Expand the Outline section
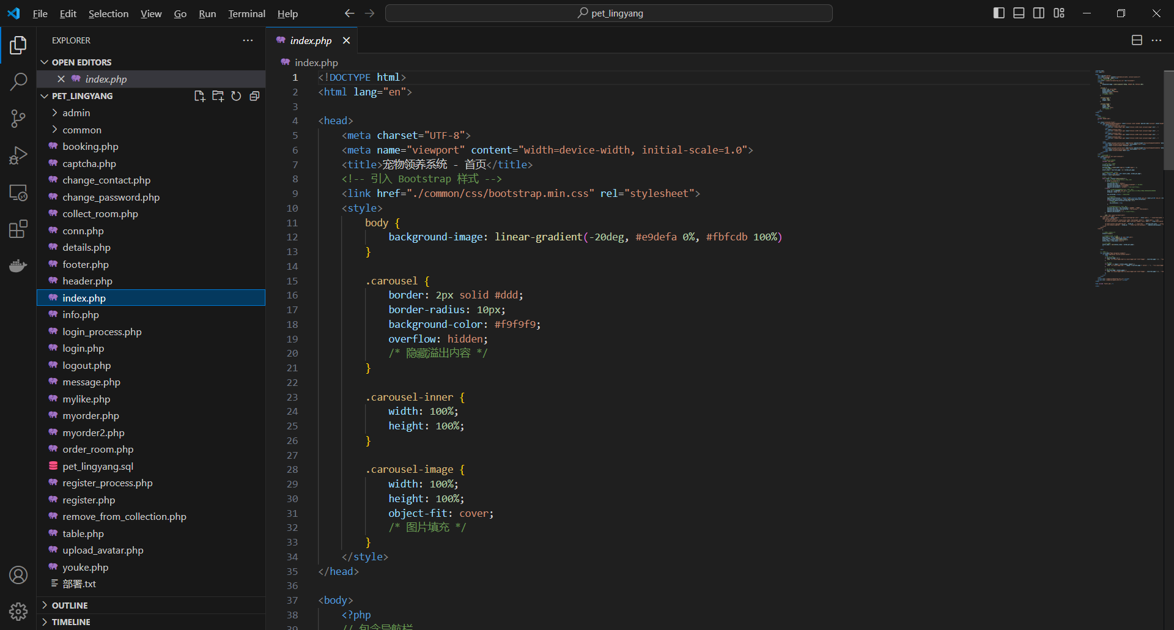 (x=151, y=605)
